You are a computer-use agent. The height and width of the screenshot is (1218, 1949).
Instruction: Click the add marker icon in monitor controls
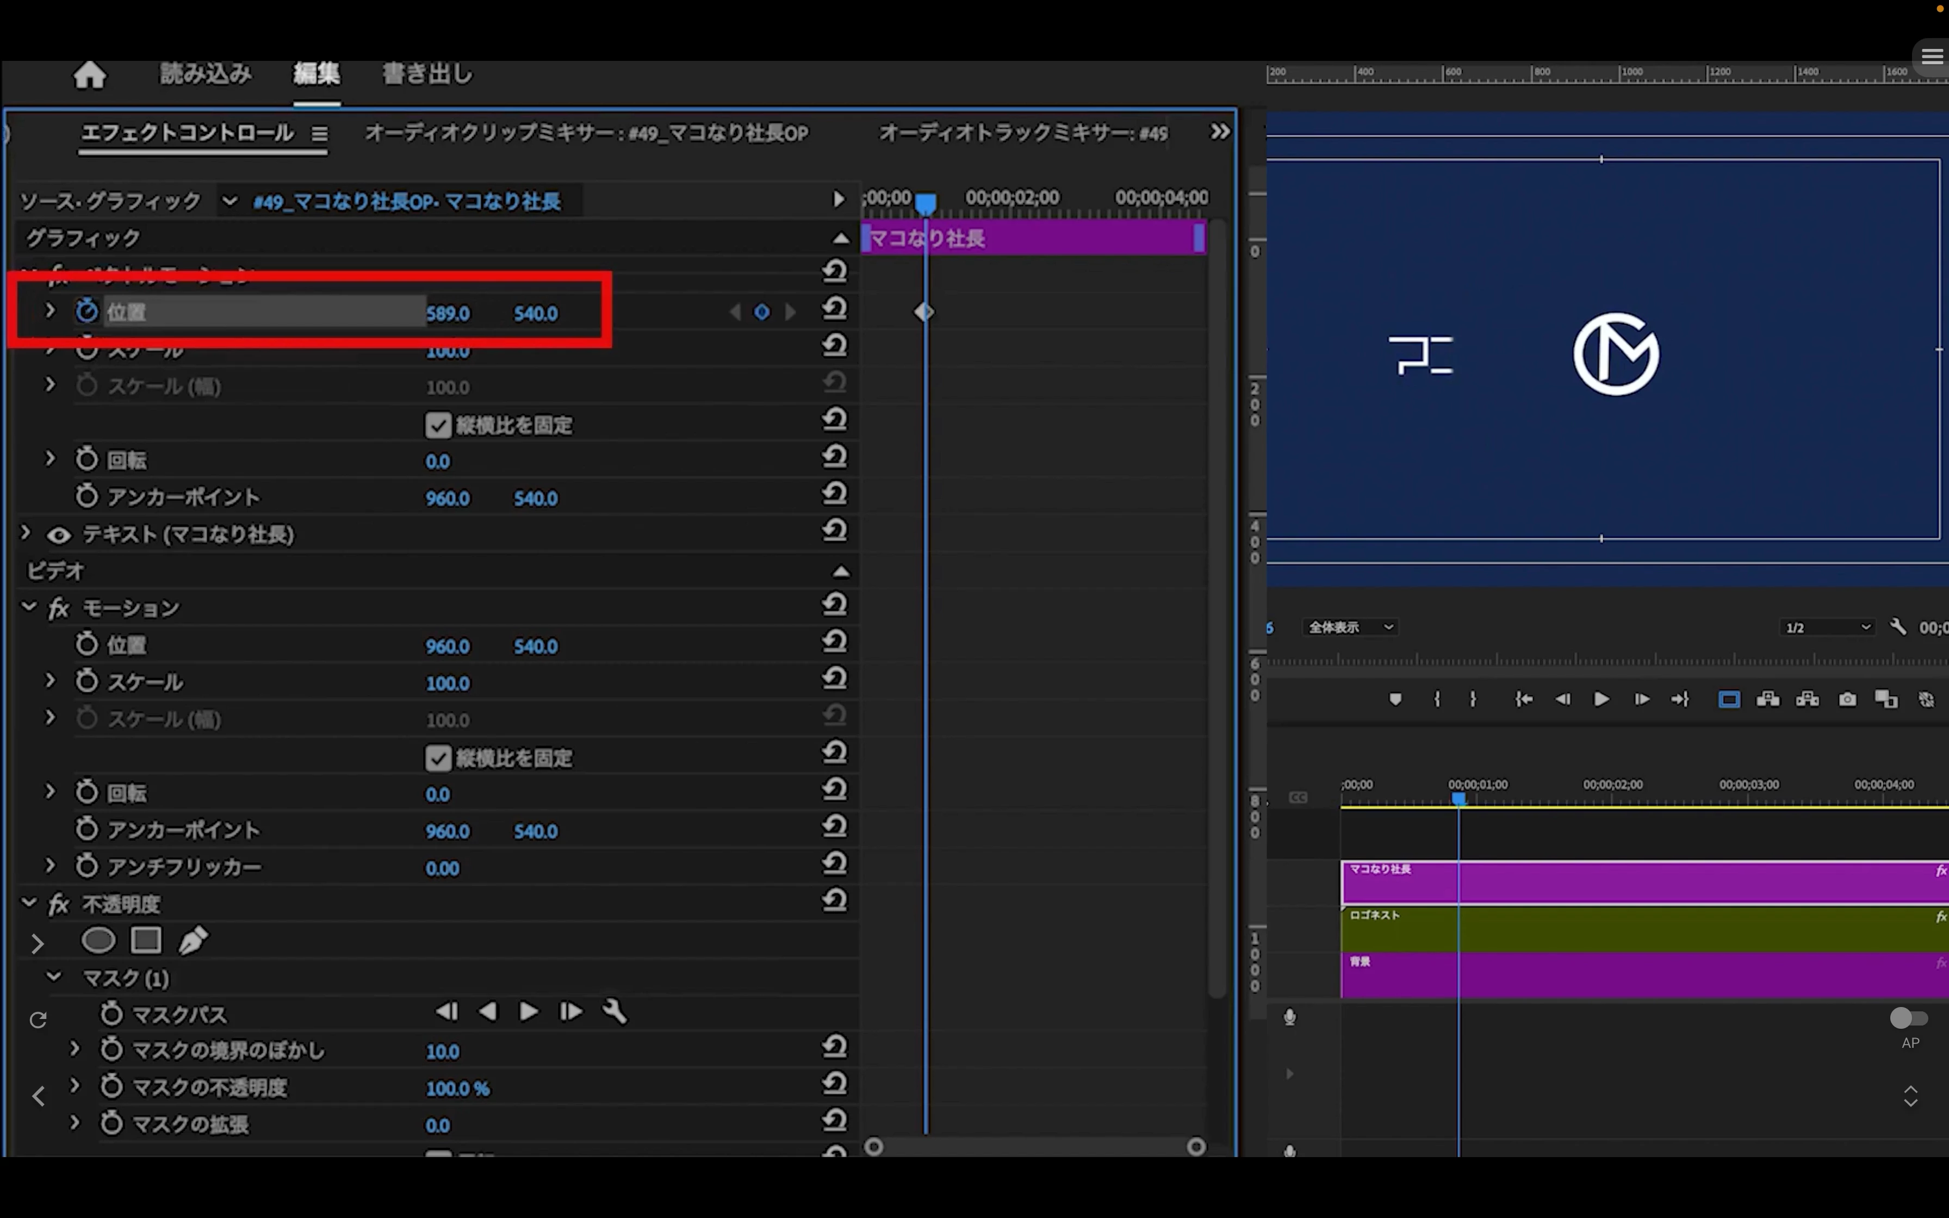coord(1396,699)
